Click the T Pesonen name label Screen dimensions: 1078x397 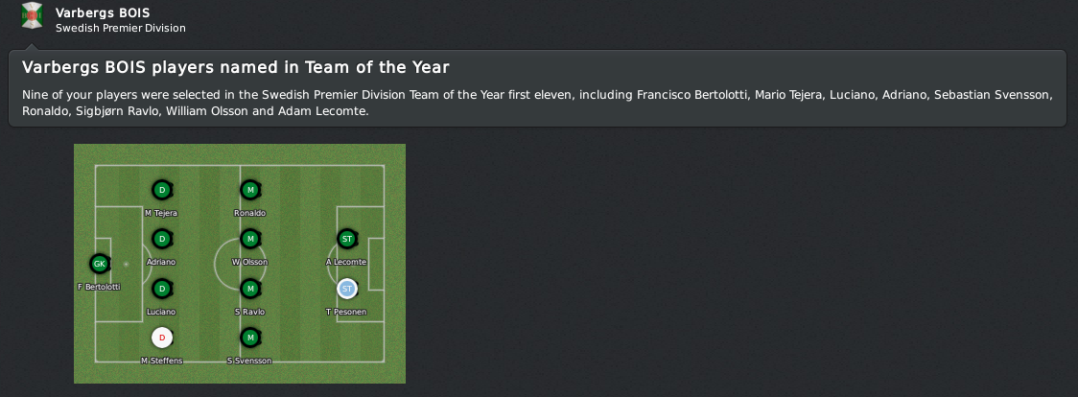coord(346,312)
